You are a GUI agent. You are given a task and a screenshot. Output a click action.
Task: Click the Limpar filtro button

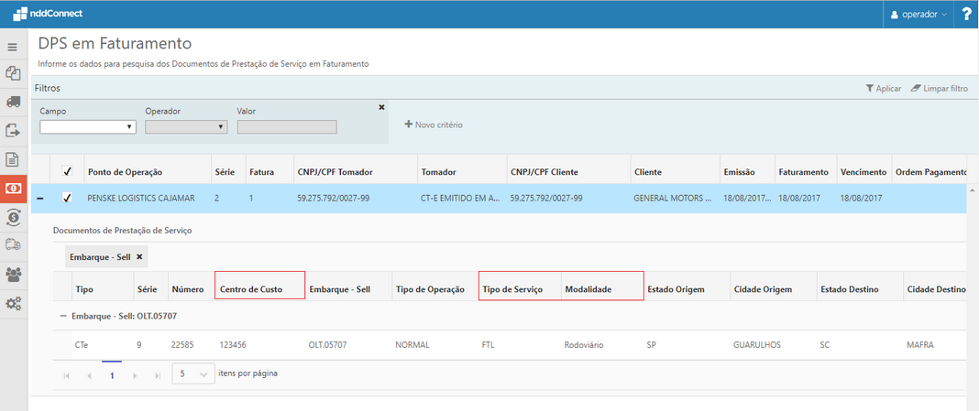pos(939,89)
